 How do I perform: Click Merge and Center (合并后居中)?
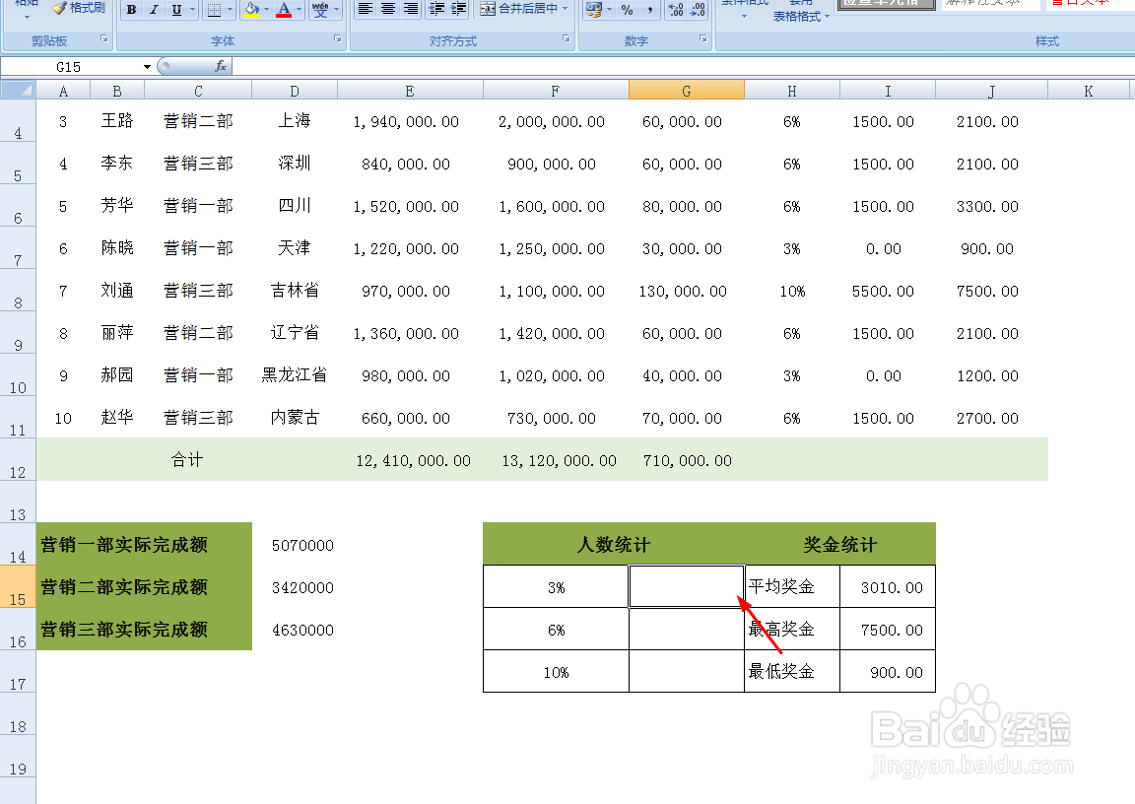coord(518,9)
